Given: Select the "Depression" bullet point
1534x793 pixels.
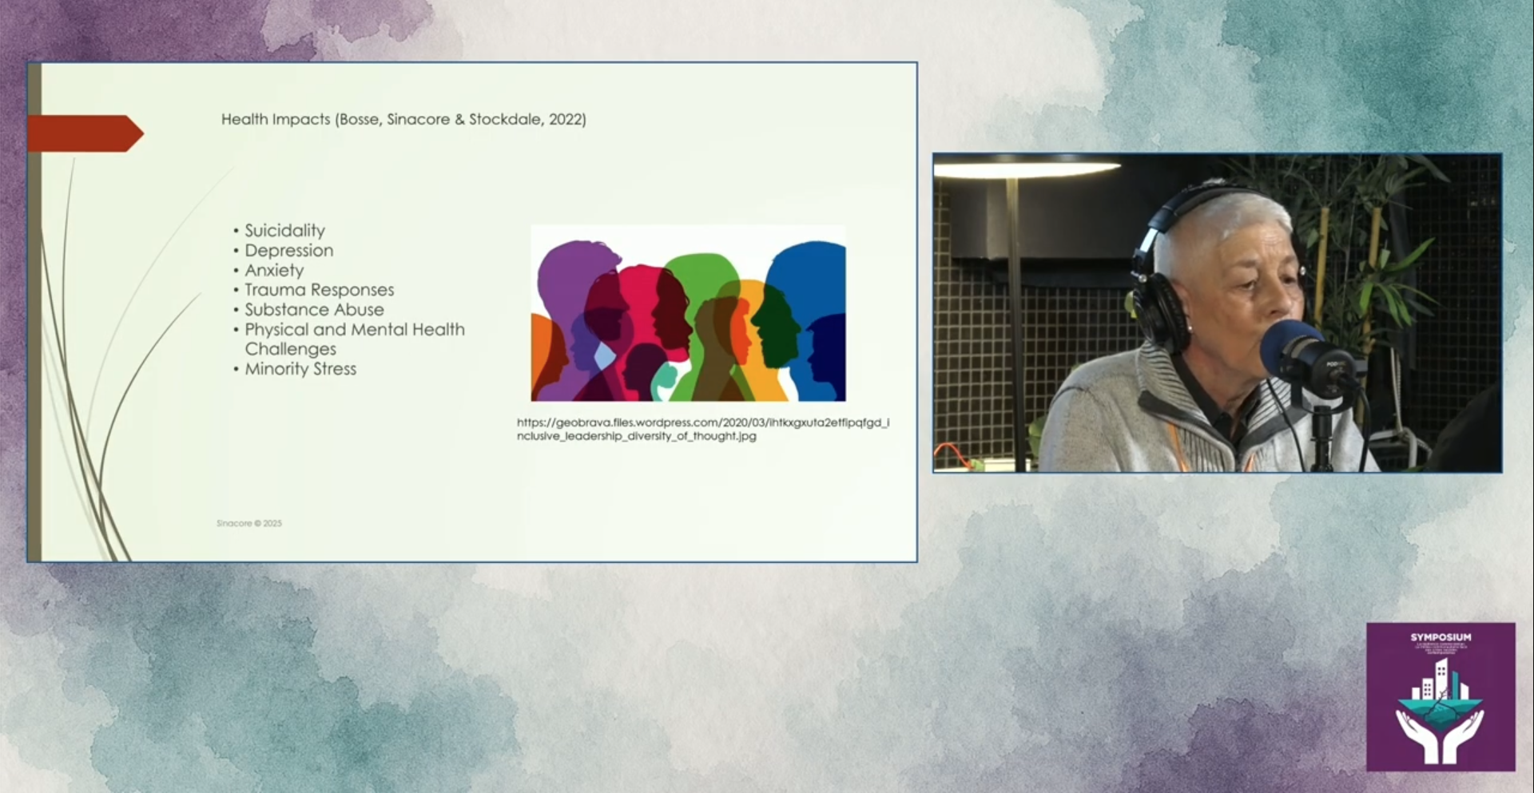Looking at the screenshot, I should (x=288, y=251).
